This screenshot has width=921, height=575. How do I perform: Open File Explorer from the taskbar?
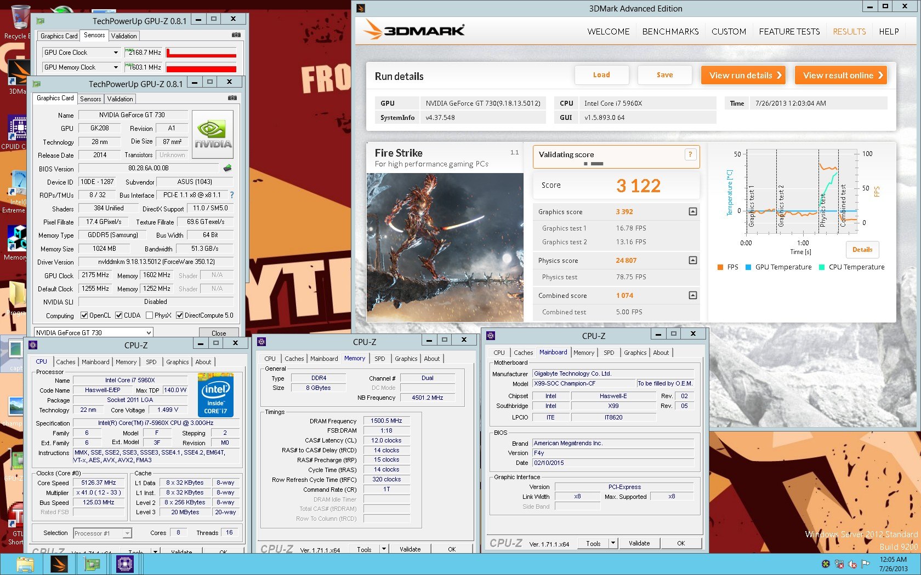pyautogui.click(x=25, y=564)
